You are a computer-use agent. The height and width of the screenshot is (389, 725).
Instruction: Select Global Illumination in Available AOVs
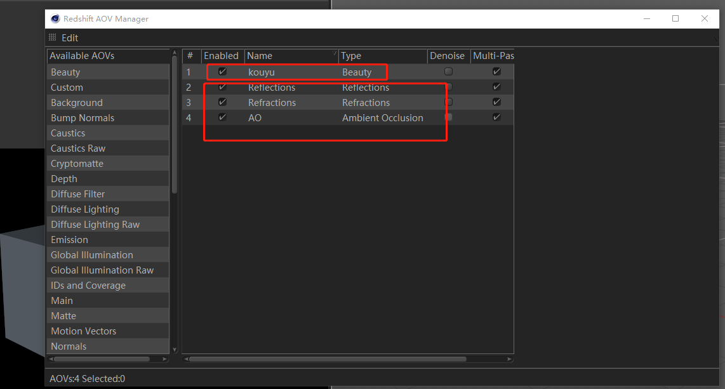click(x=108, y=255)
